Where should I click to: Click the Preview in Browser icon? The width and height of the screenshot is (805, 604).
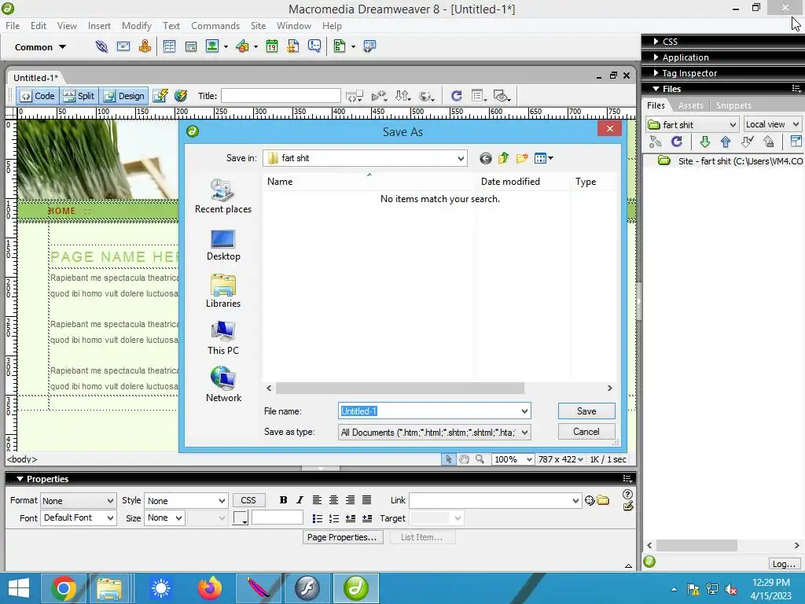coord(426,95)
